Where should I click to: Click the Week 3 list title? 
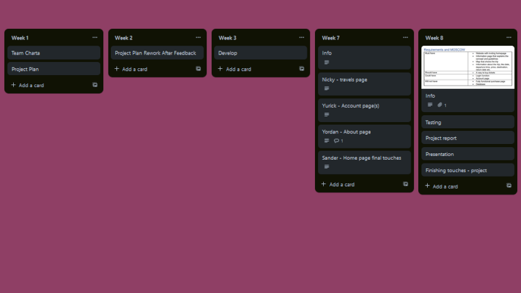(x=227, y=38)
